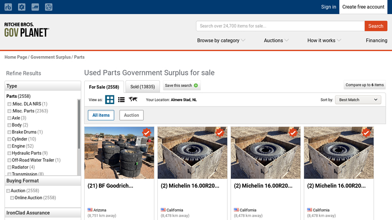Click IronClad badge on BF Goodrich listing
392x220 pixels.
coord(147,132)
